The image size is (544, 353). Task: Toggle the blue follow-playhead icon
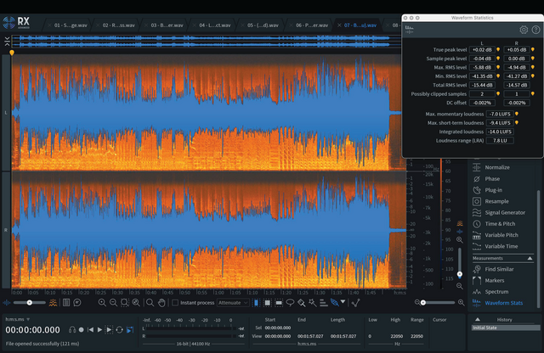[130, 330]
